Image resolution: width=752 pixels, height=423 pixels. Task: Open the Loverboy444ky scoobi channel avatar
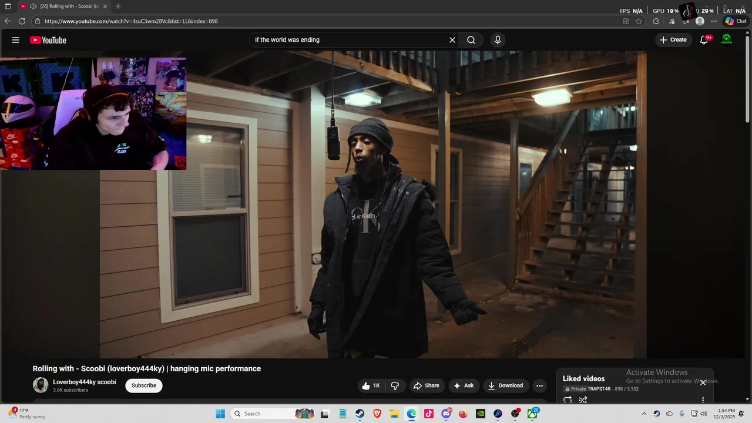point(41,385)
